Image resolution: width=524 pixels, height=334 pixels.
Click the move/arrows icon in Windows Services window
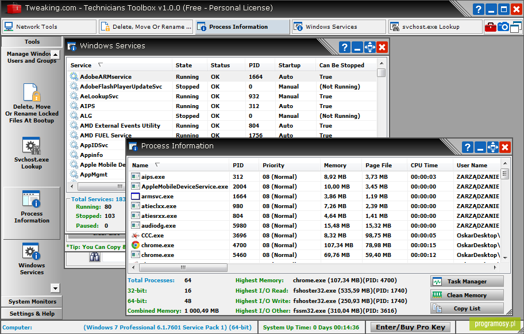click(x=369, y=47)
